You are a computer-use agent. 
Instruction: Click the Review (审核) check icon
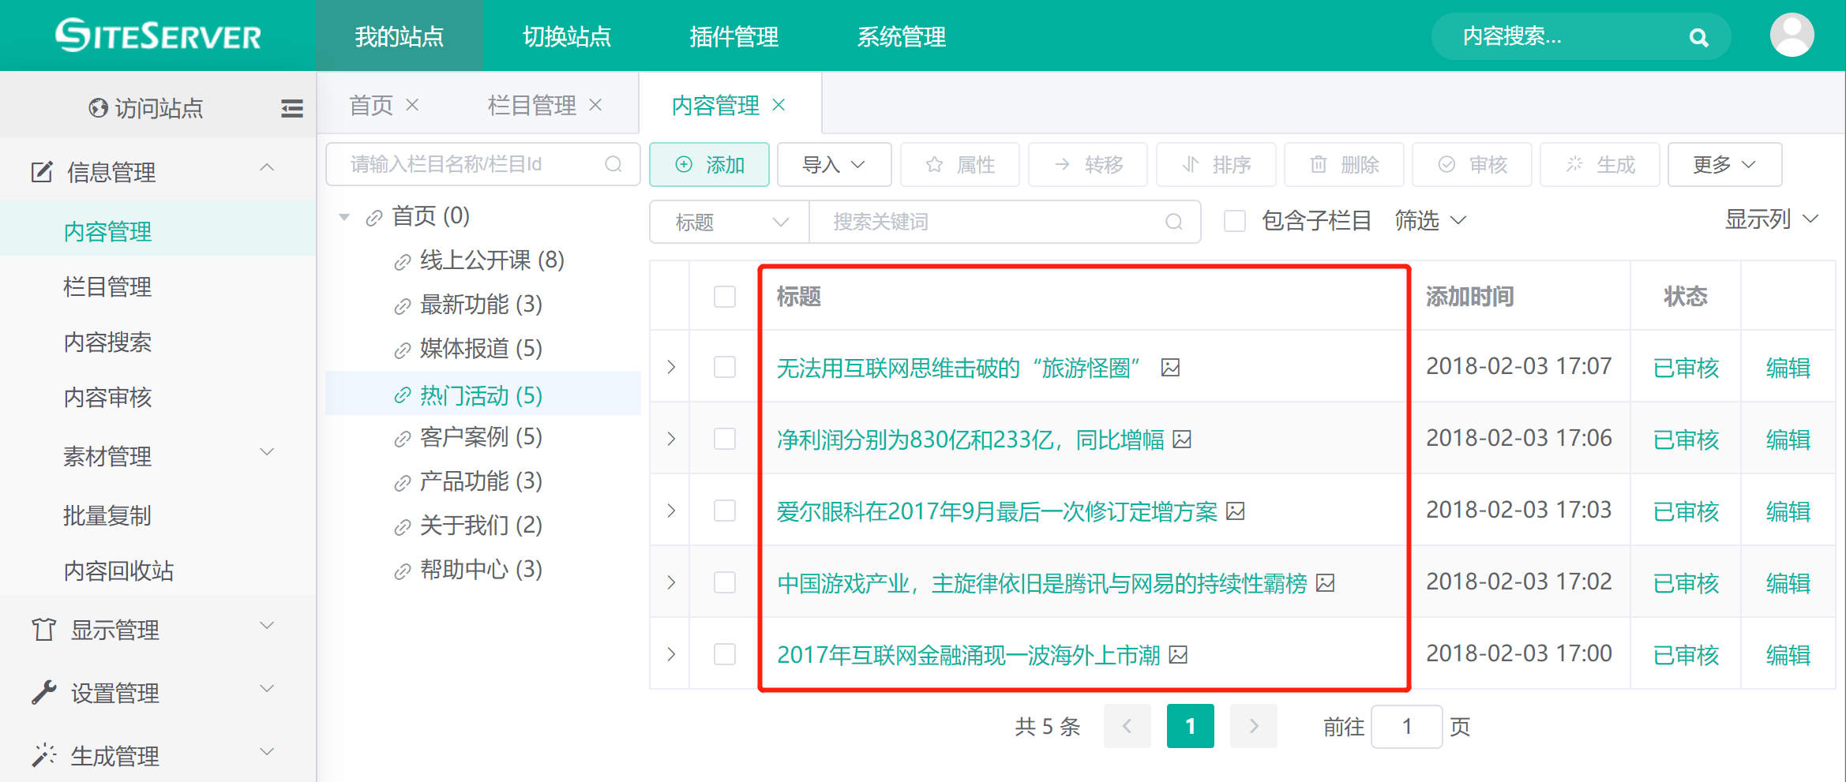coord(1446,164)
